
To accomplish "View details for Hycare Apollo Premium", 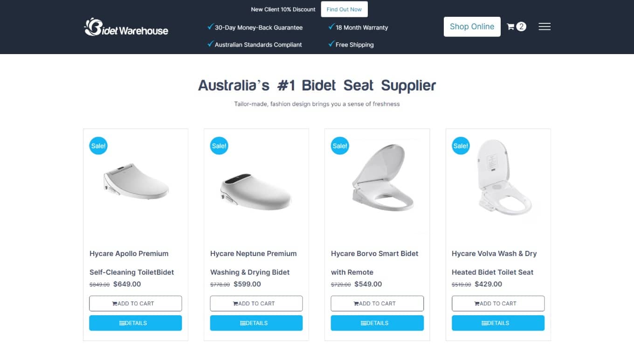I will pos(136,323).
